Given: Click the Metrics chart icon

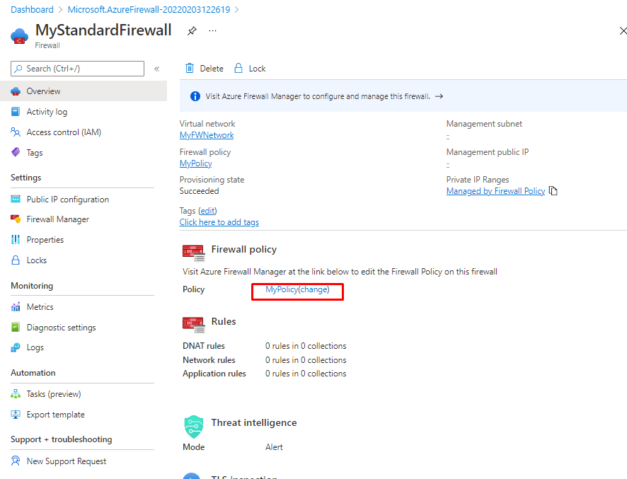Looking at the screenshot, I should 16,307.
